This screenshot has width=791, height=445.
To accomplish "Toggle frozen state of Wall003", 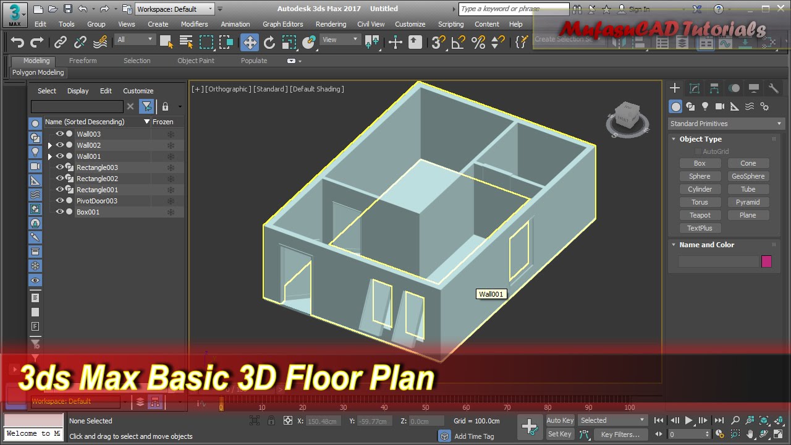I will pyautogui.click(x=171, y=134).
